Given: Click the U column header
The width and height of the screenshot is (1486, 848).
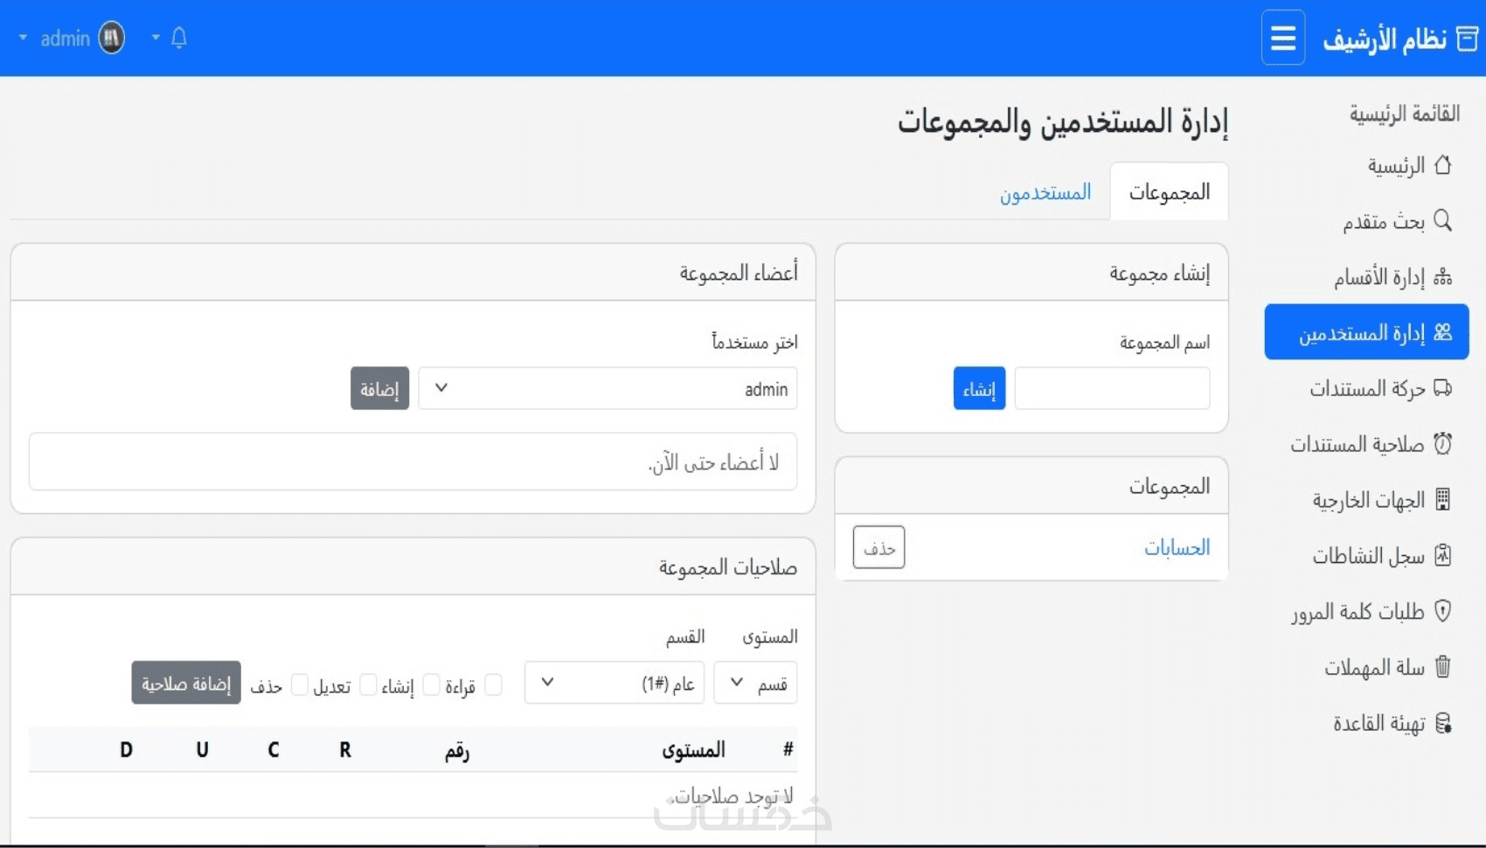Looking at the screenshot, I should click(x=202, y=749).
